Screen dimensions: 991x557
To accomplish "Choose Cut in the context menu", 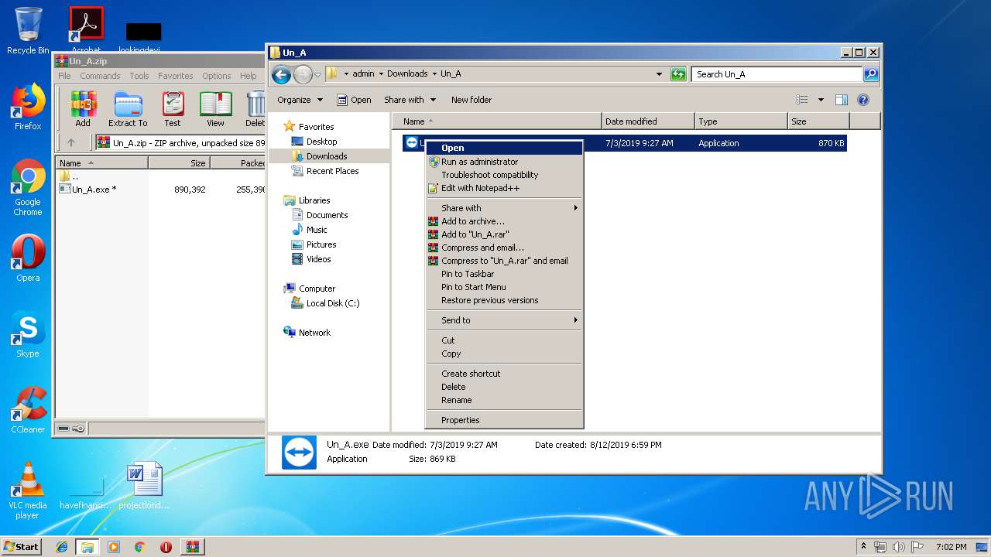I will point(504,340).
